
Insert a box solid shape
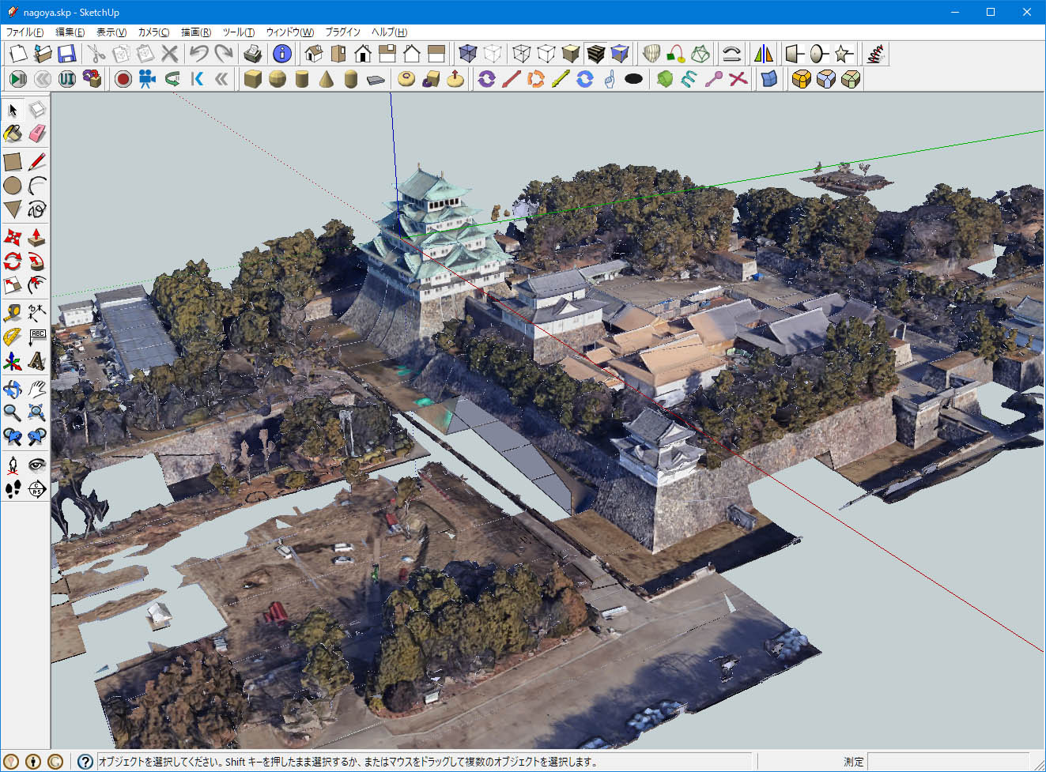tap(252, 79)
